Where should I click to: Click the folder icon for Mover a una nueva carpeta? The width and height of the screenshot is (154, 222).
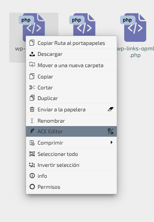pos(32,65)
